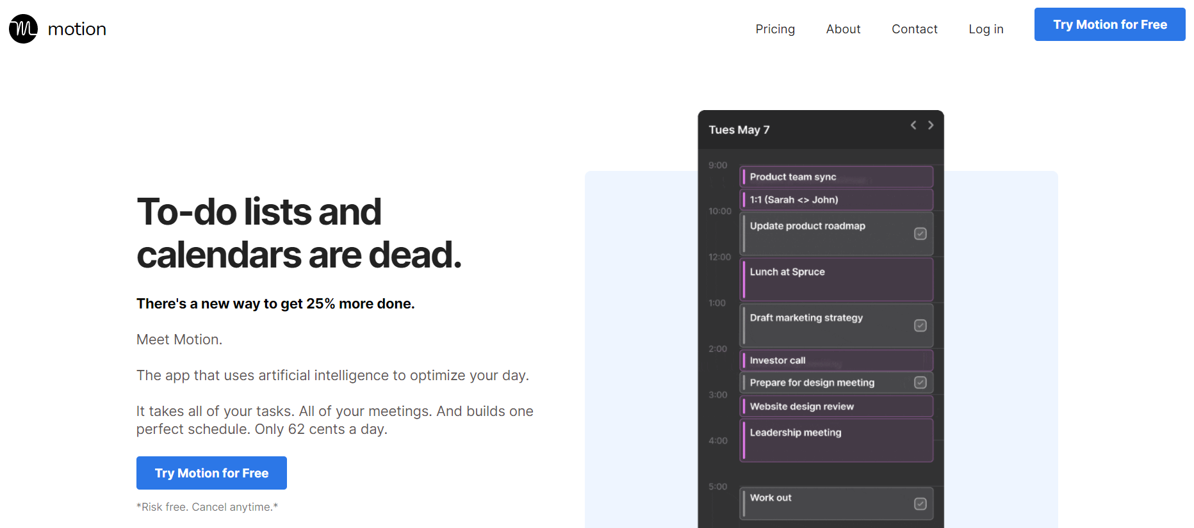Click the Update product roadmap task title
The image size is (1194, 528).
click(807, 226)
